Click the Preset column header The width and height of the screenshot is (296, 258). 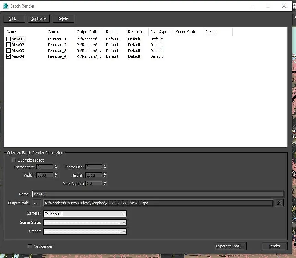(x=218, y=32)
